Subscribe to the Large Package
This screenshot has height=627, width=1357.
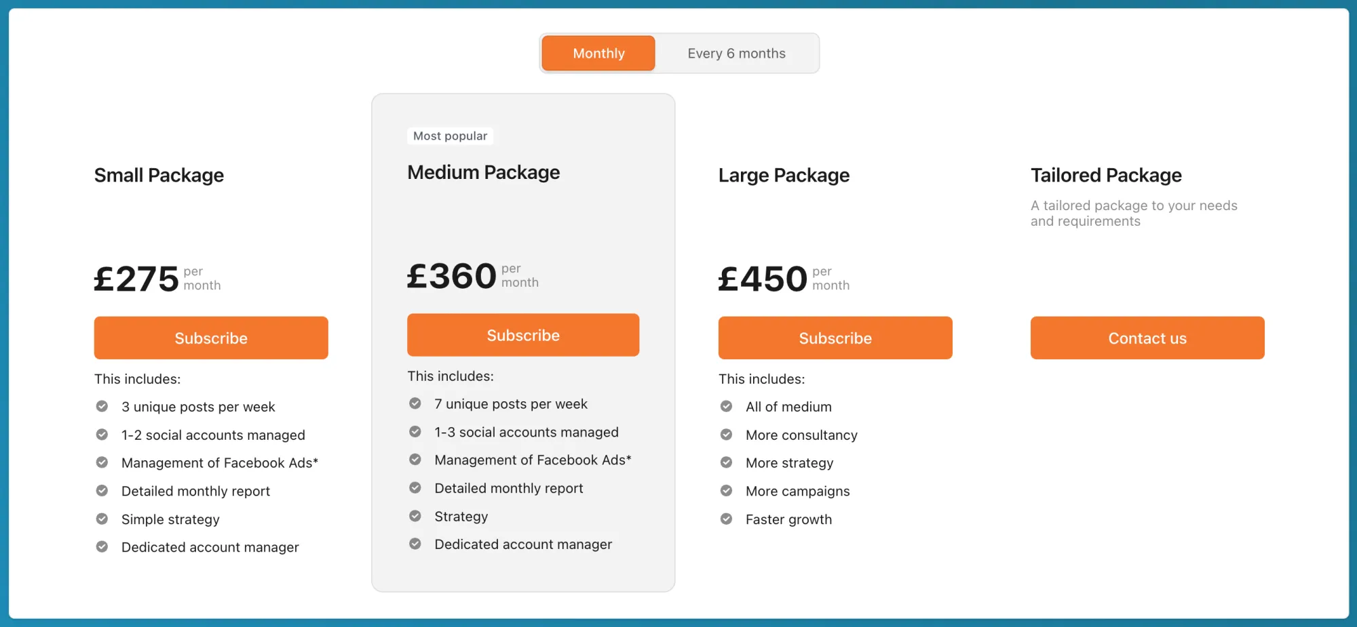[x=835, y=338]
